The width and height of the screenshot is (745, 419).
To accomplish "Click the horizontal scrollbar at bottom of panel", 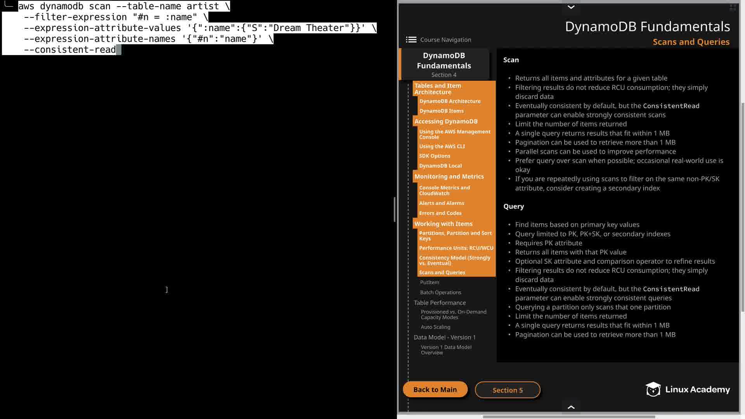I will (569, 417).
